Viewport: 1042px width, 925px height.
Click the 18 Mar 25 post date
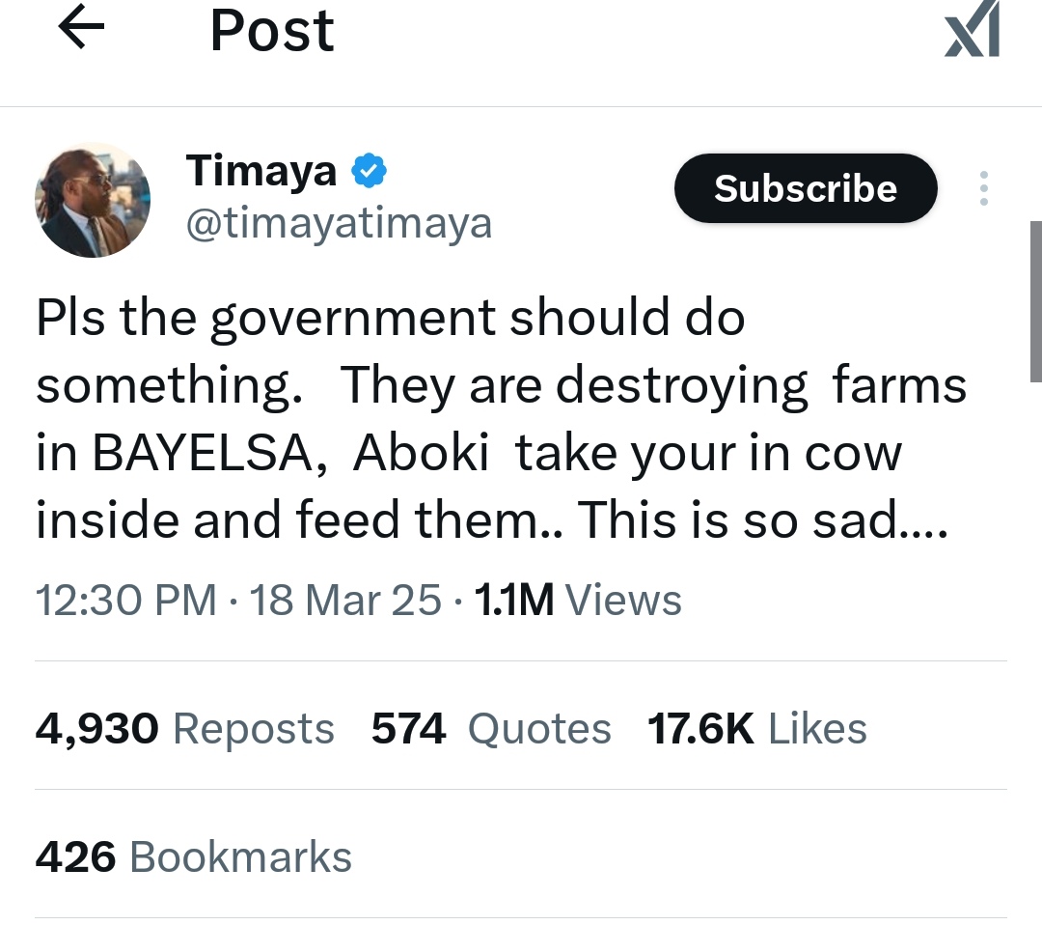345,601
